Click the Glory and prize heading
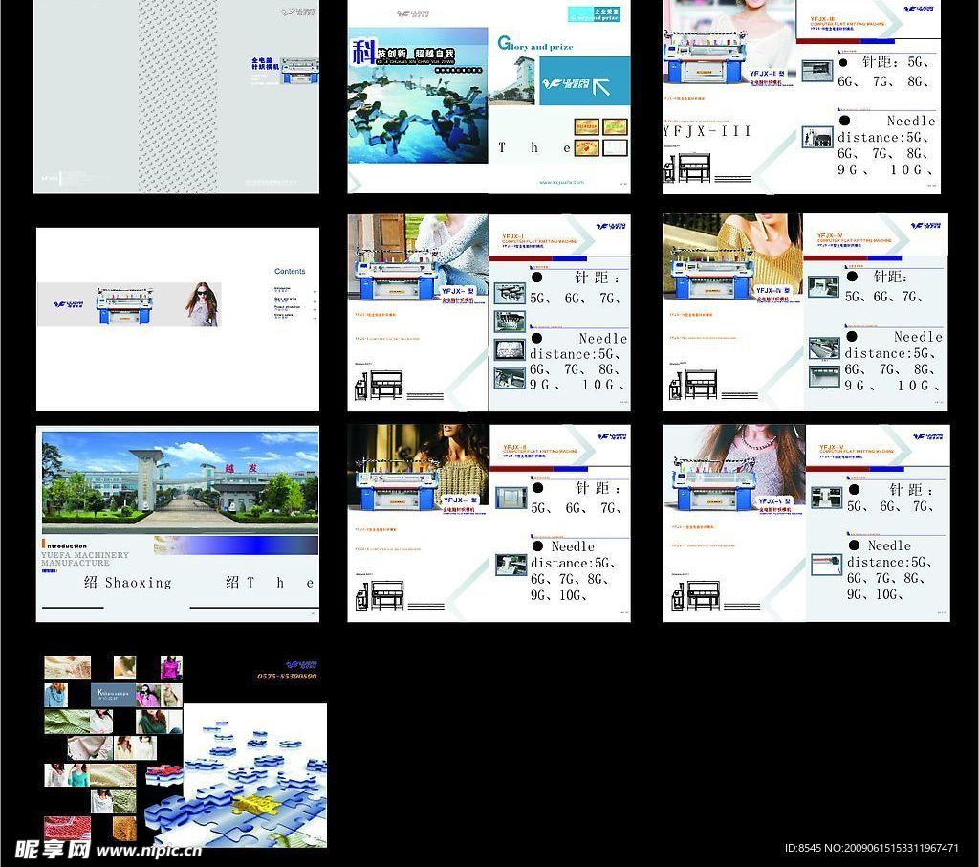Screen dimensions: 979x867 [x=535, y=44]
